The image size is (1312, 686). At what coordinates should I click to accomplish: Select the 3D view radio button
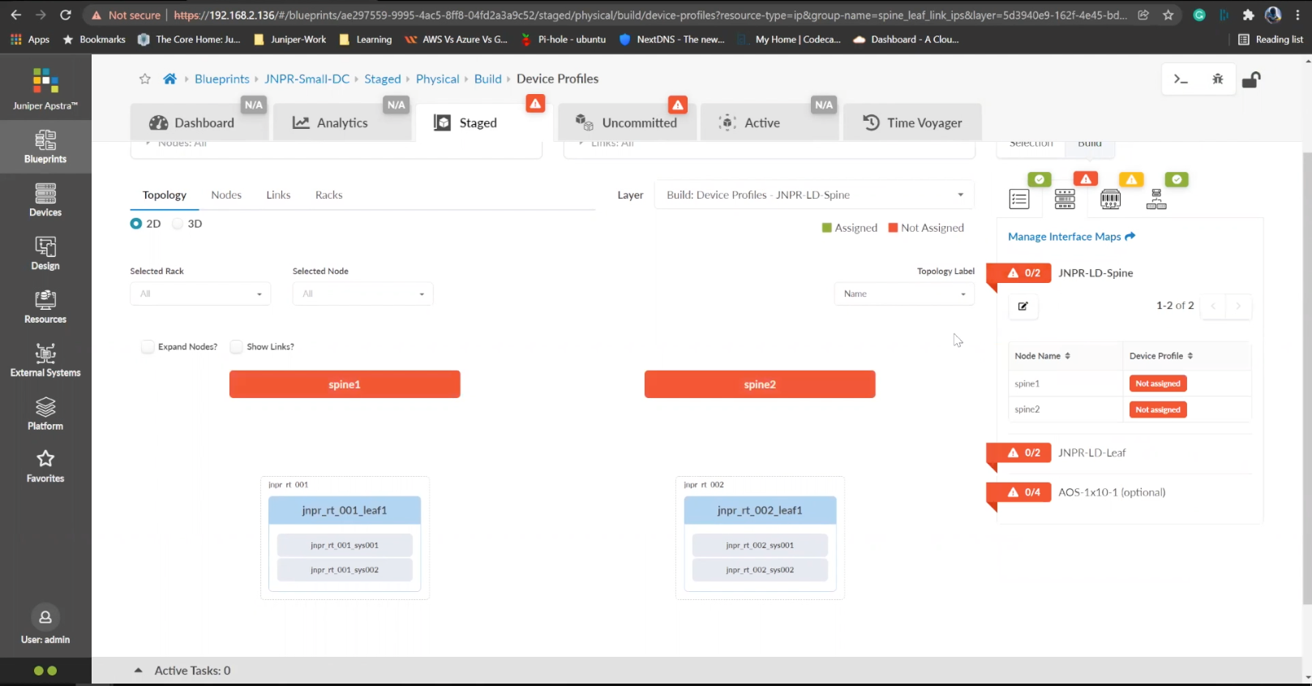[x=178, y=224]
